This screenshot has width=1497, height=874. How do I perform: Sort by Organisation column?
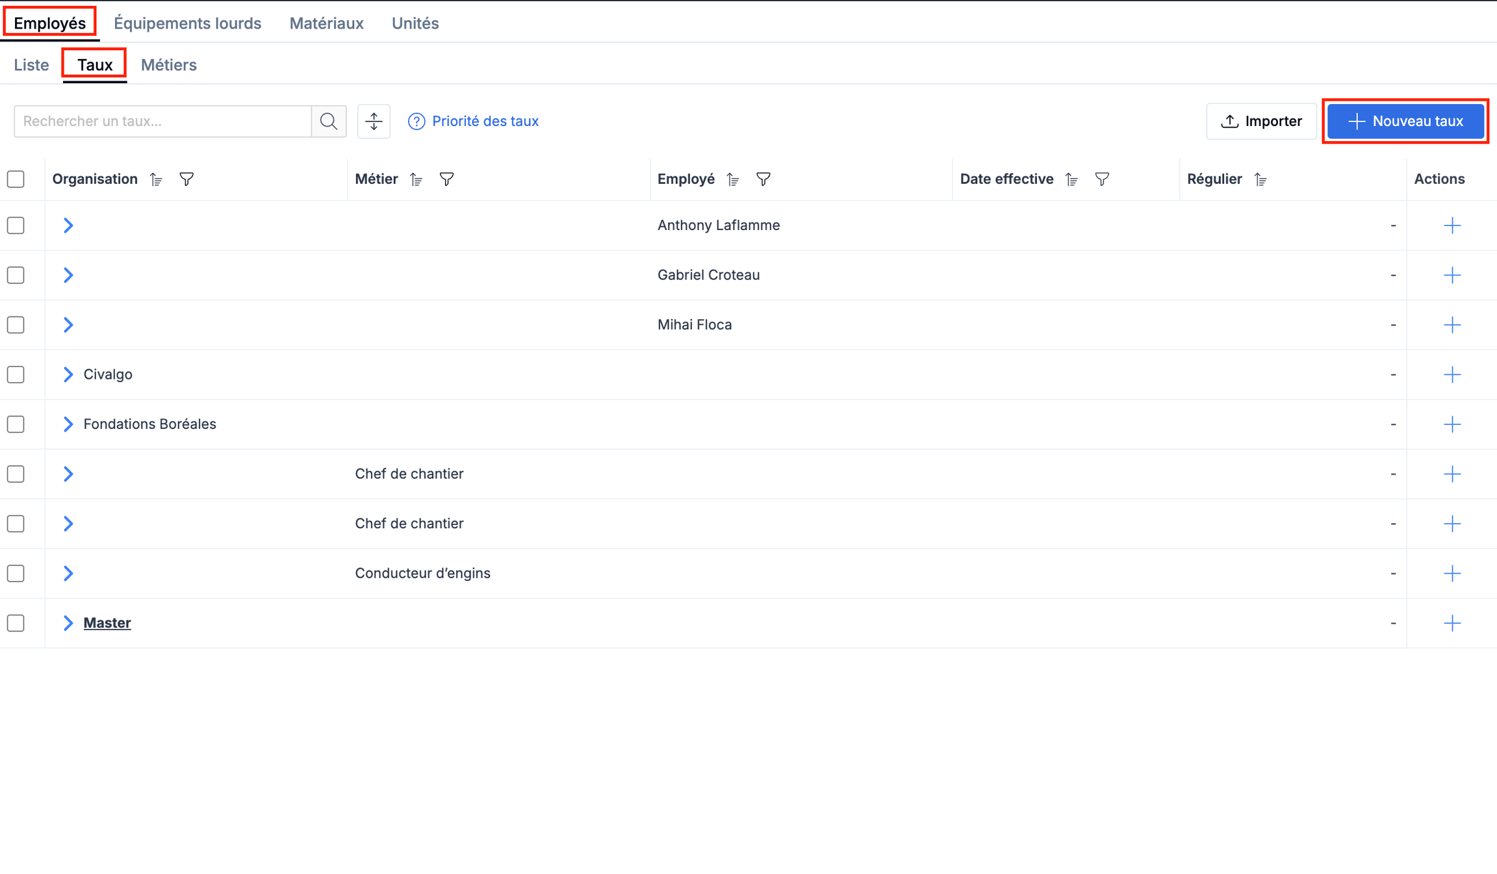pyautogui.click(x=156, y=179)
